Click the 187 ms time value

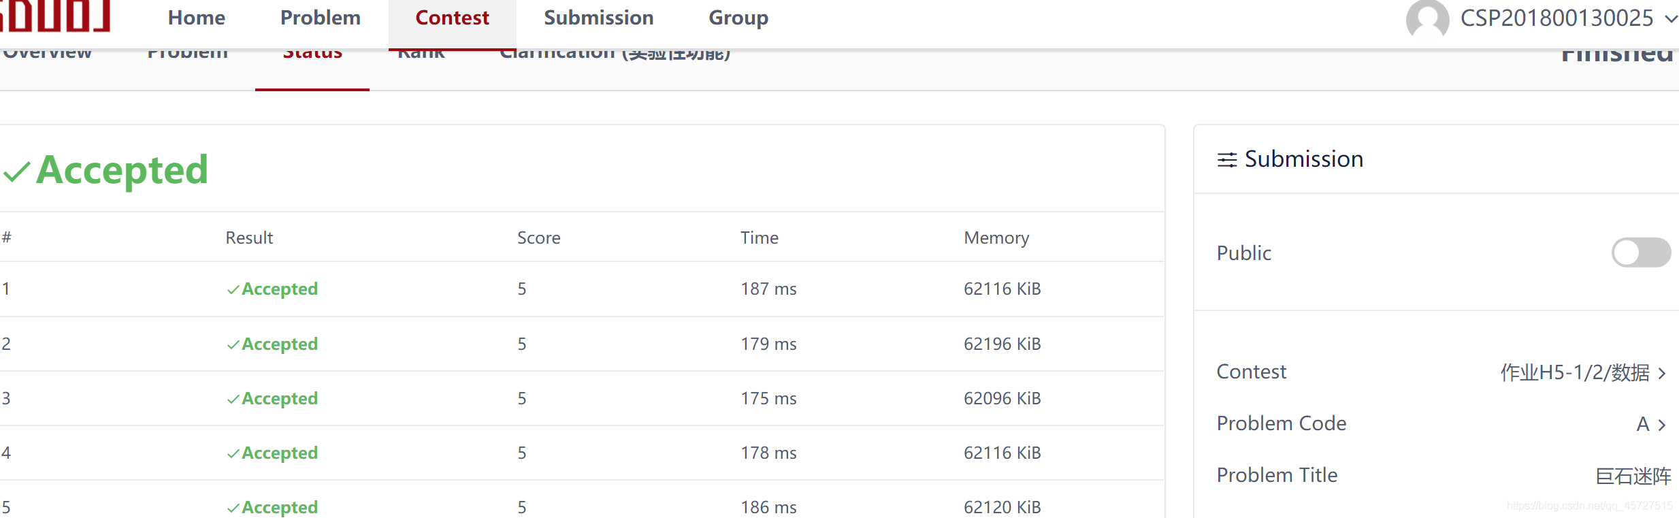768,289
